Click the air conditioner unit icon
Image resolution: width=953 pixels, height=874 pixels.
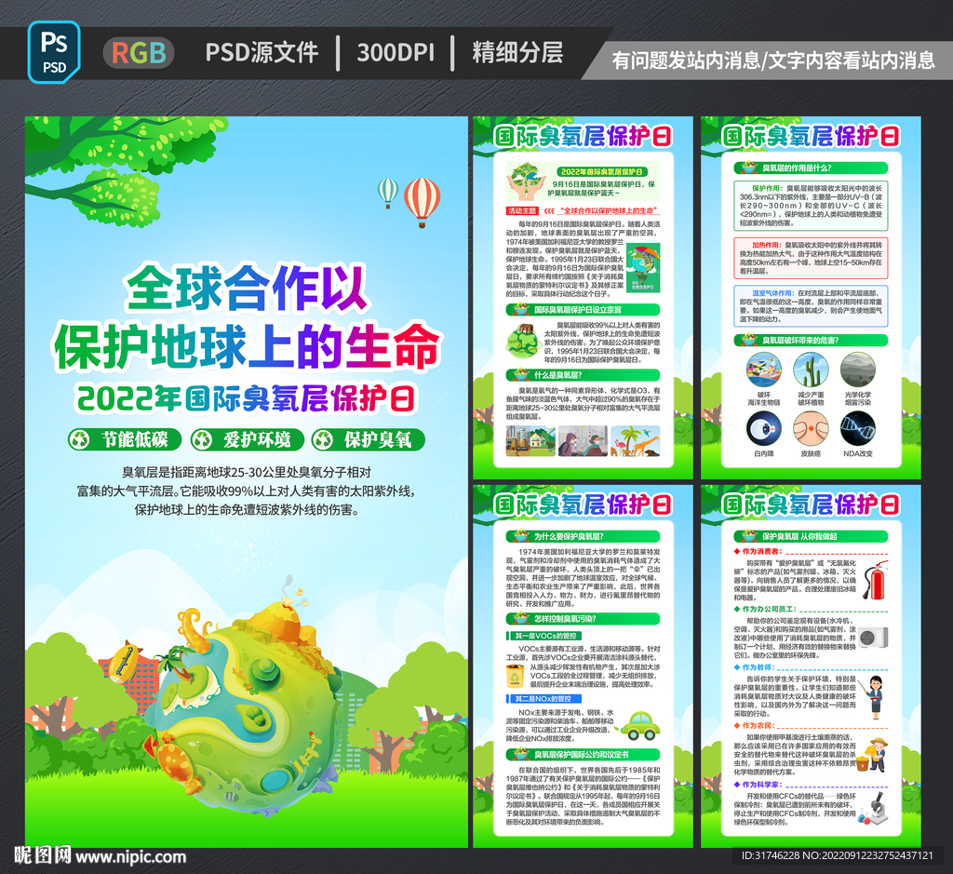pyautogui.click(x=873, y=637)
